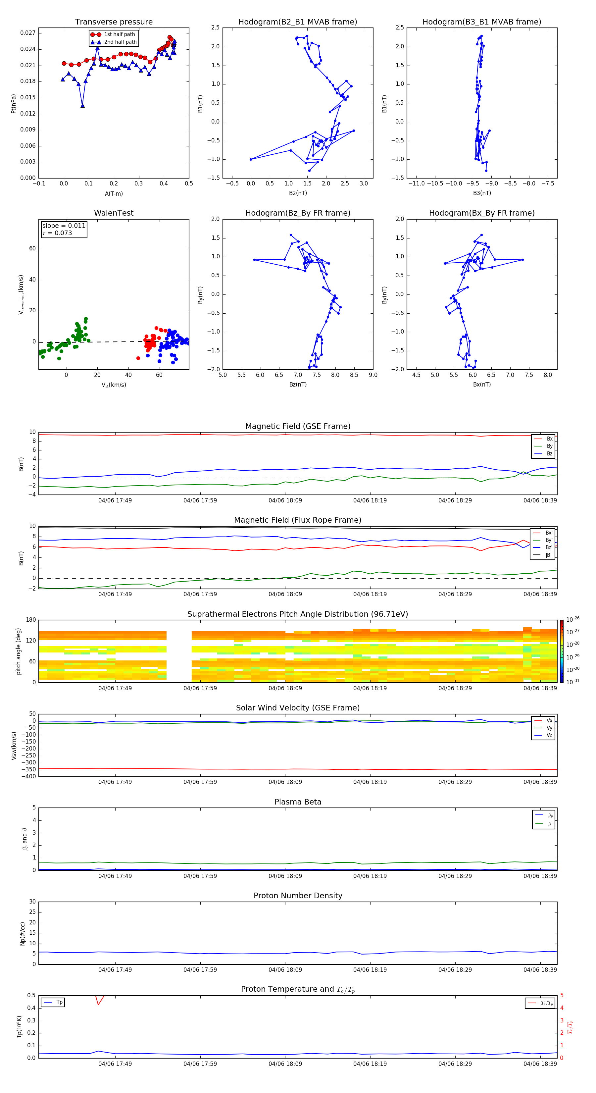The height and width of the screenshot is (1093, 596).
Task: Click 'Hodogram(Bz_By FR frame)' title
Action: pyautogui.click(x=298, y=213)
